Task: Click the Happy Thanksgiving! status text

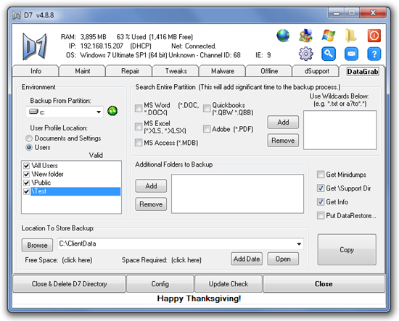Action: [199, 299]
